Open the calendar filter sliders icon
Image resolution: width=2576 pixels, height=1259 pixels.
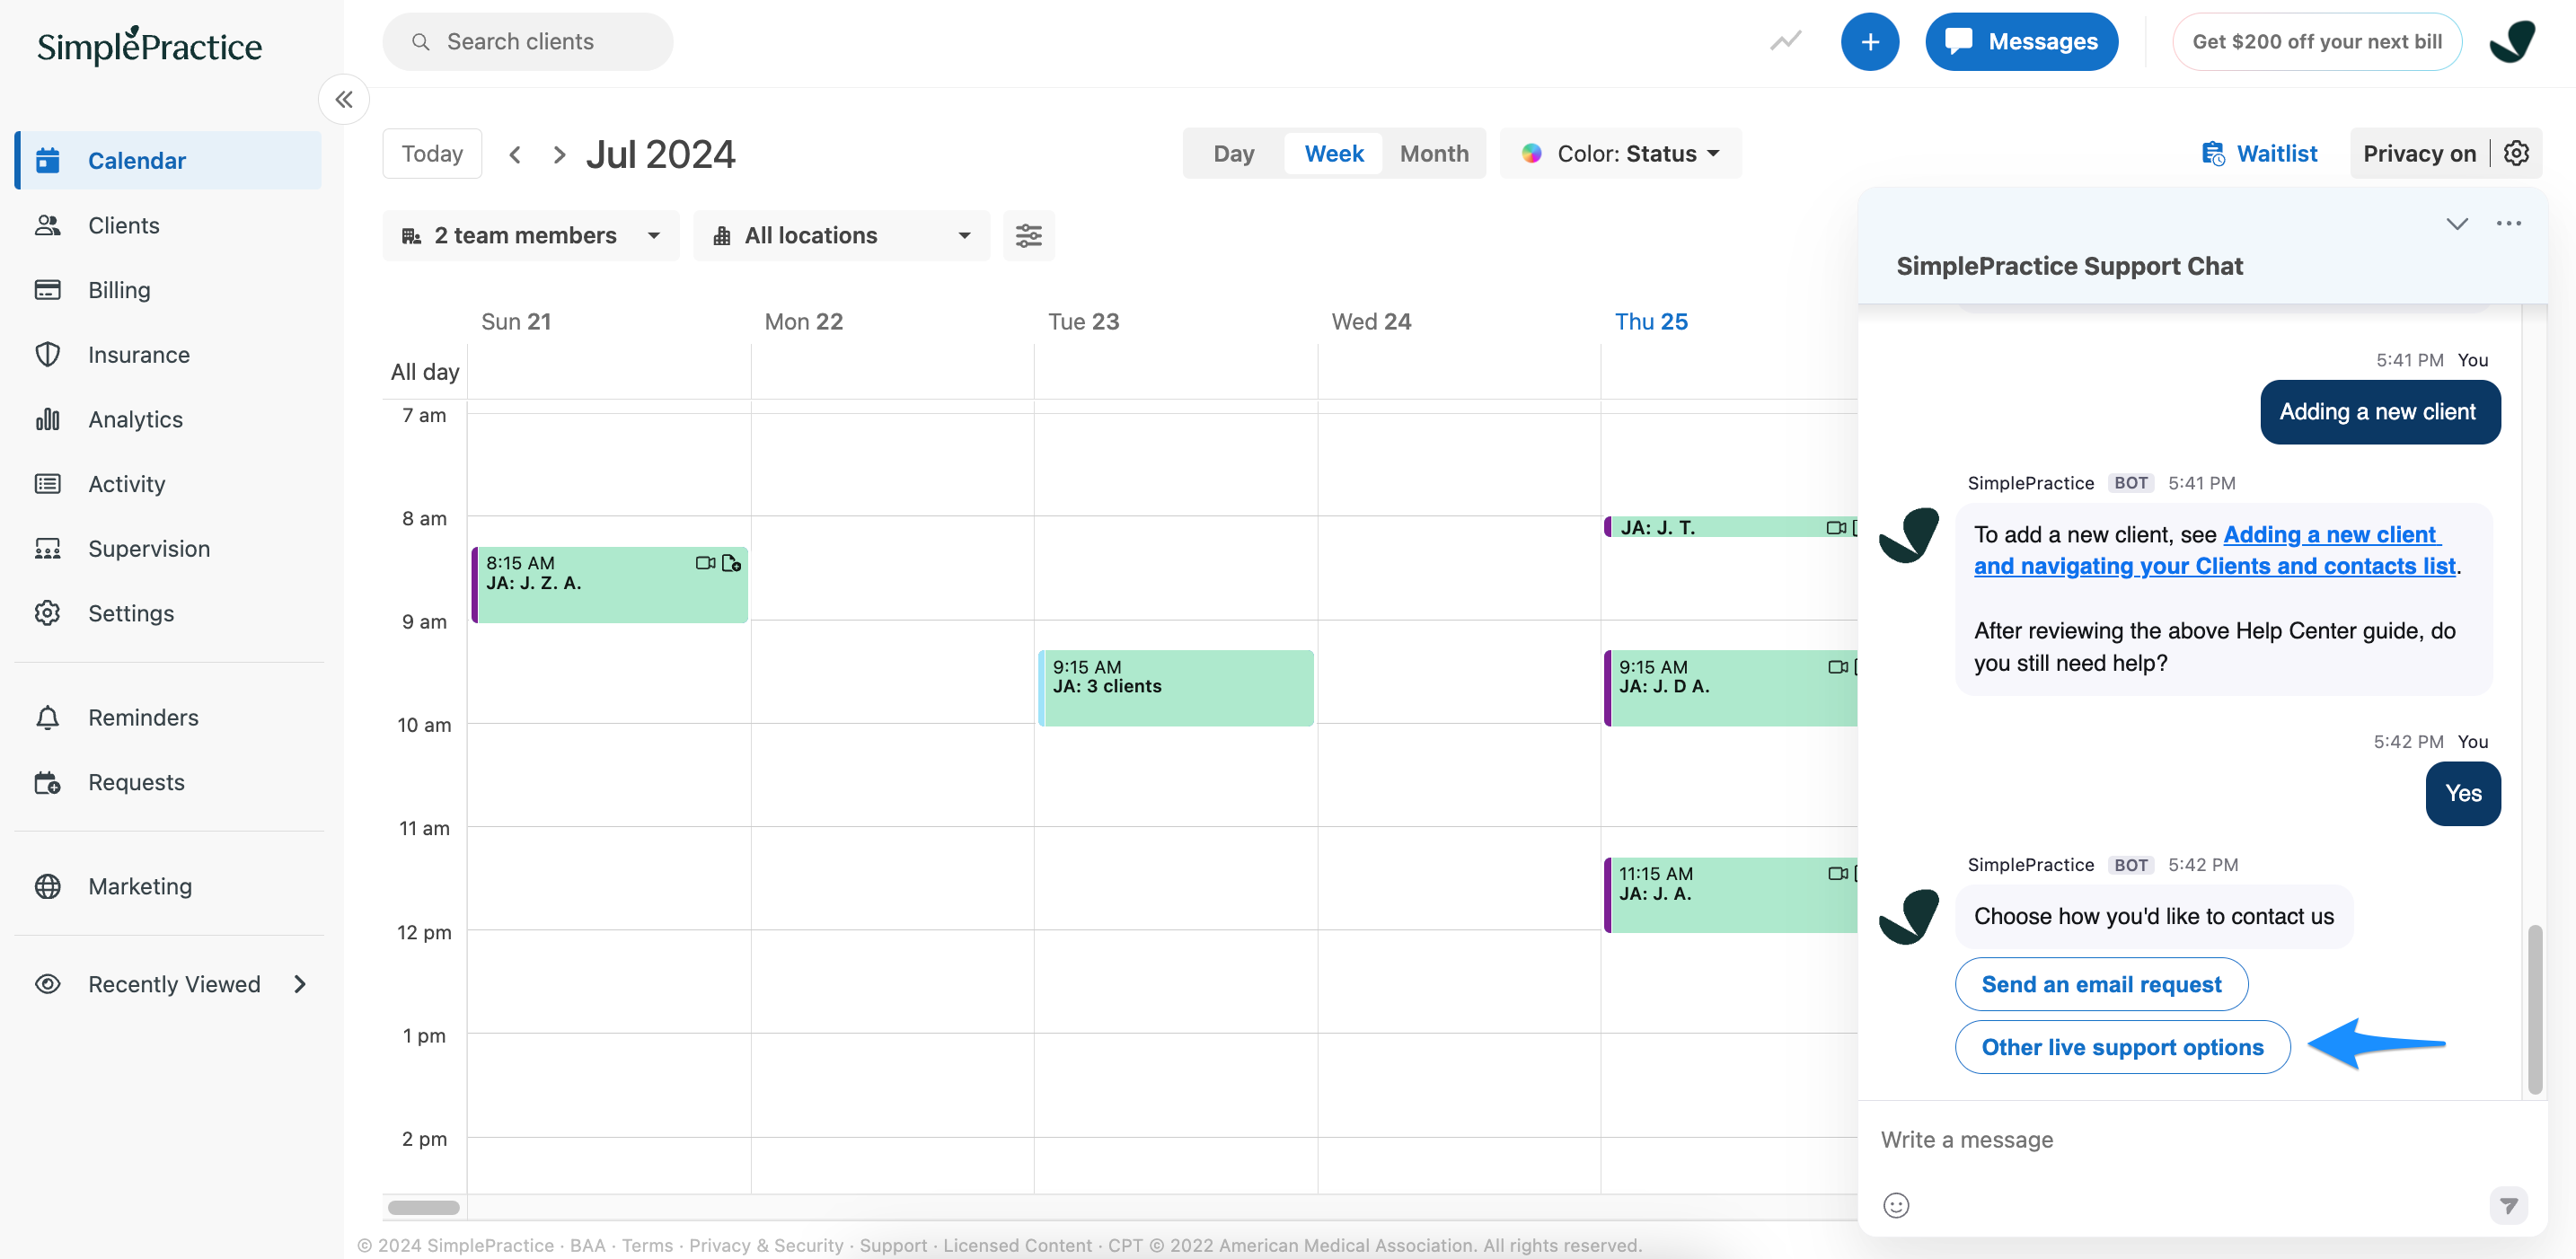click(1028, 235)
